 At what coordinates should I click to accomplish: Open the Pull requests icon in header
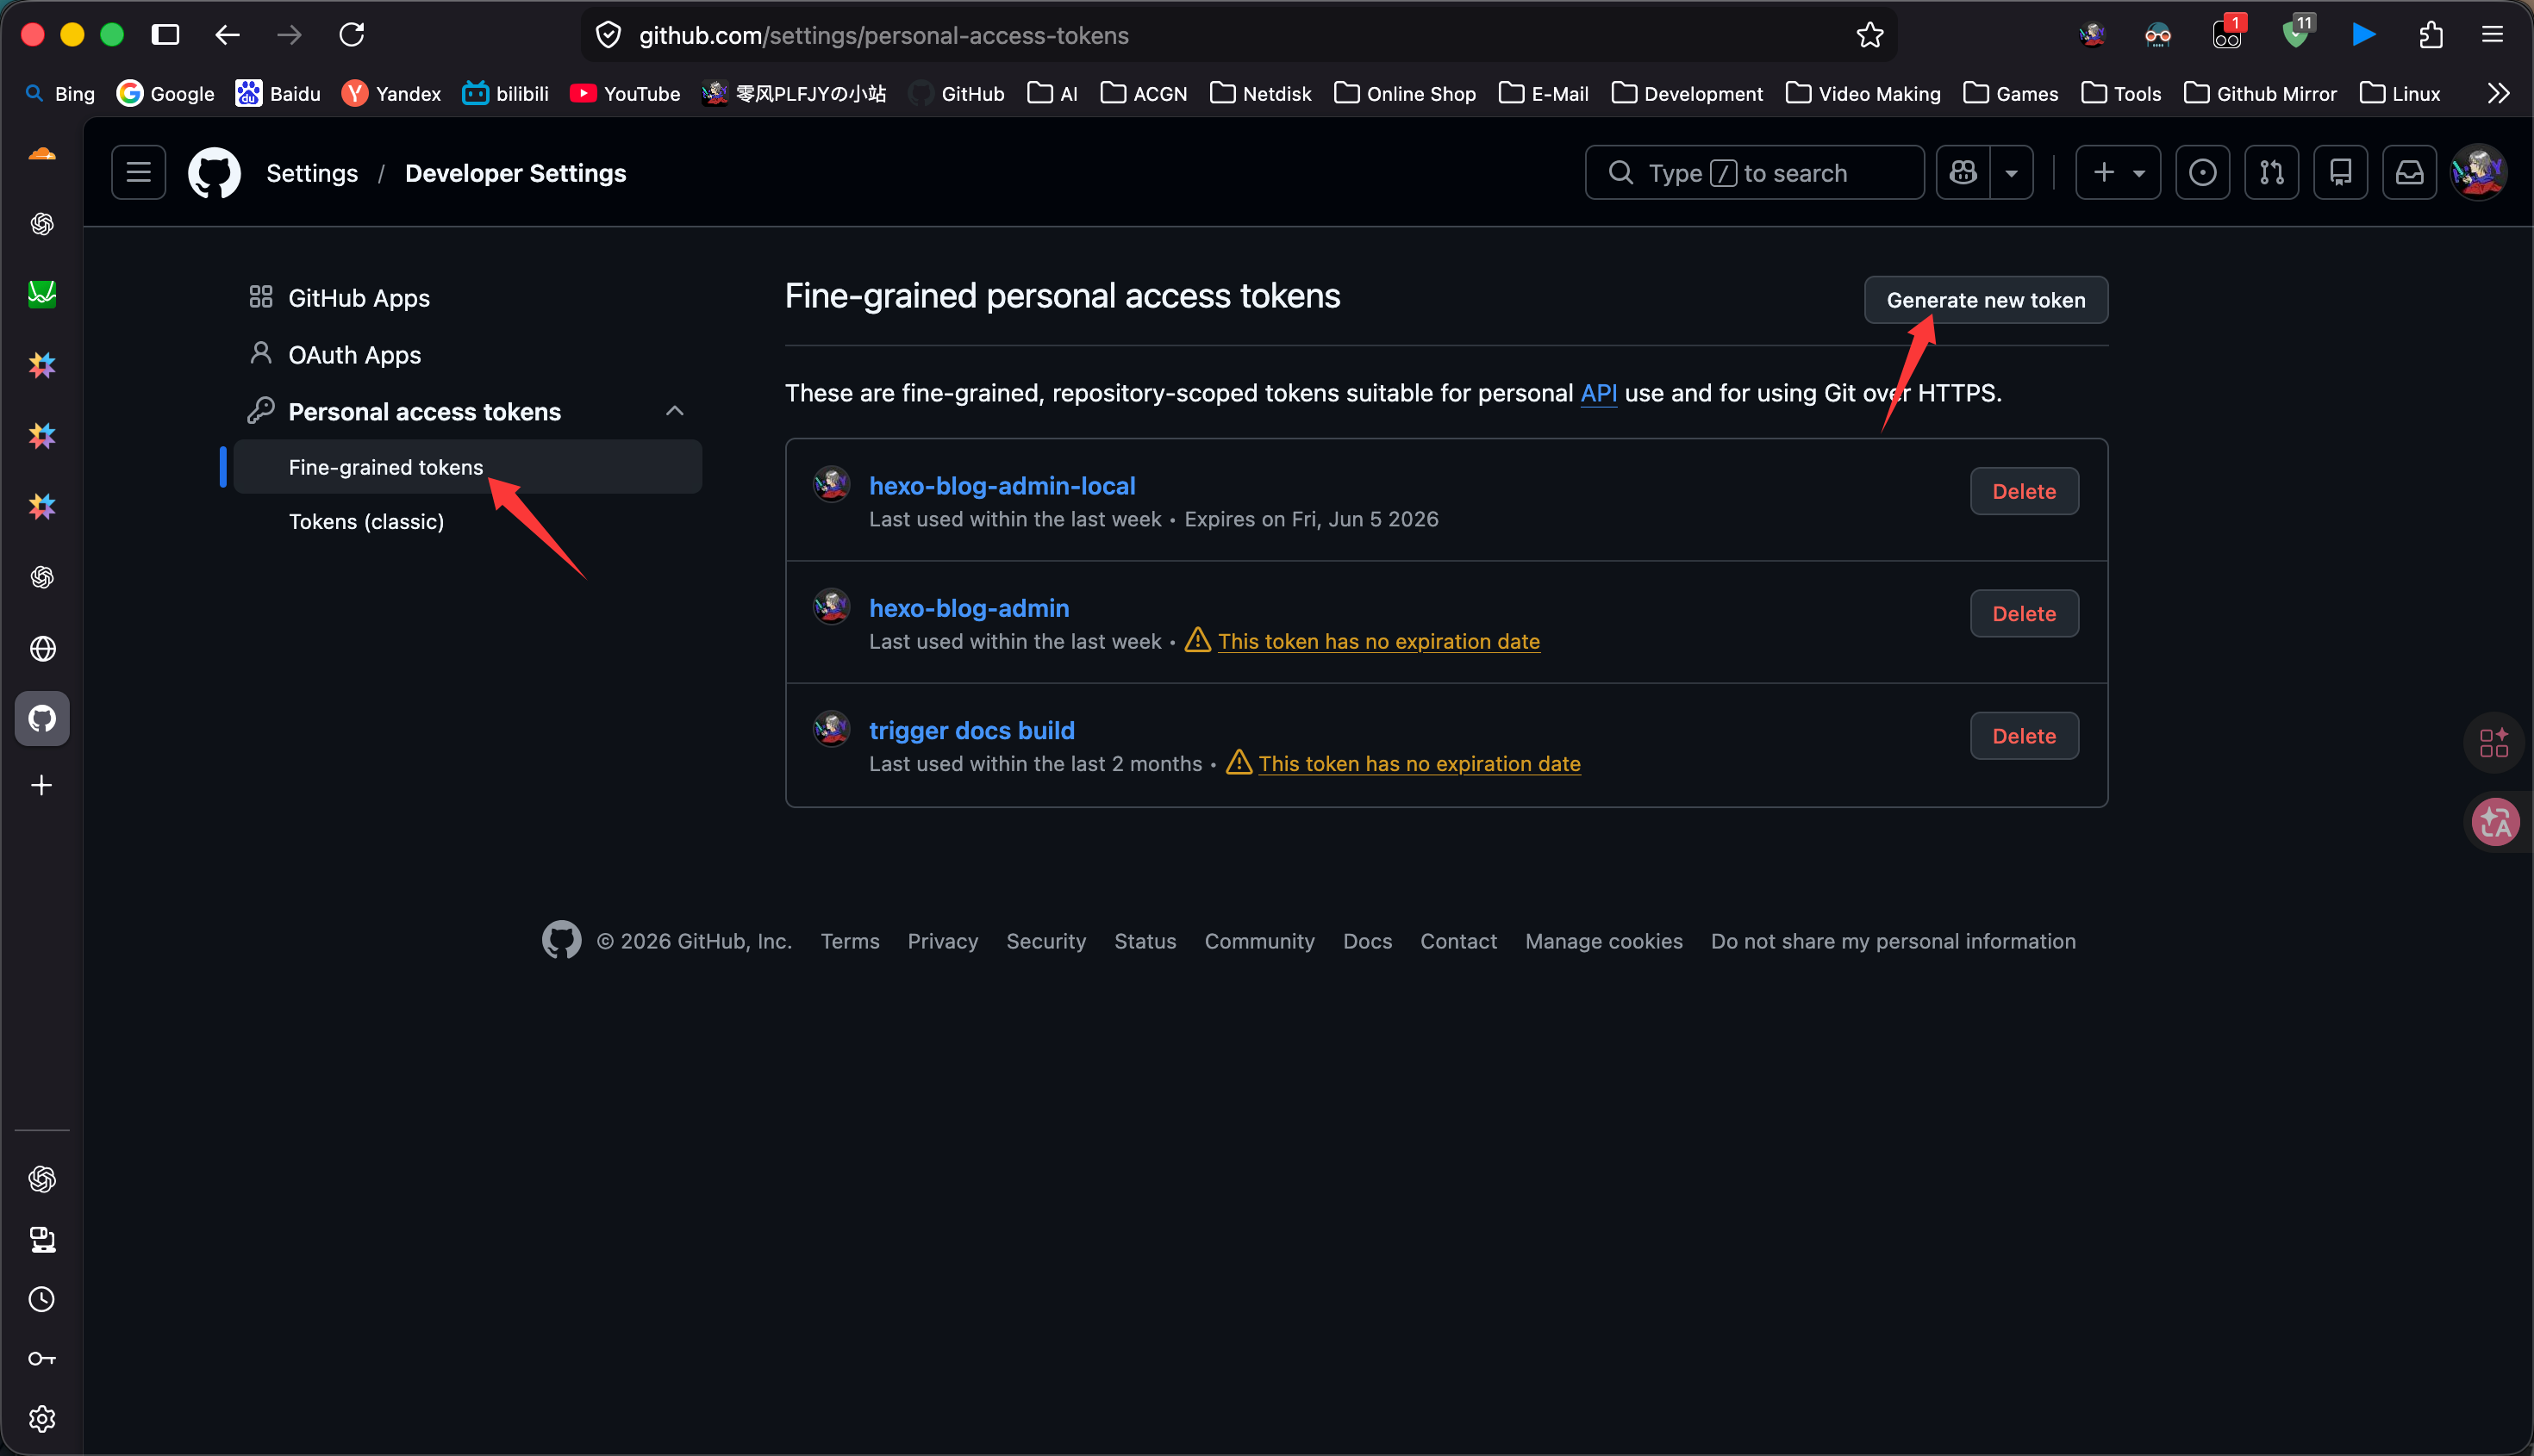pyautogui.click(x=2272, y=173)
